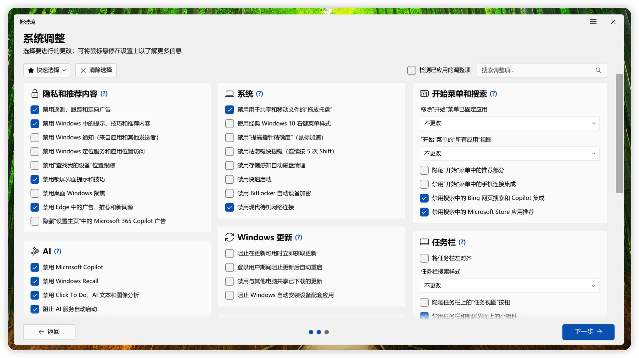Viewport: 639px width, 358px height.
Task: Click the third page indicator dot
Action: (326, 332)
